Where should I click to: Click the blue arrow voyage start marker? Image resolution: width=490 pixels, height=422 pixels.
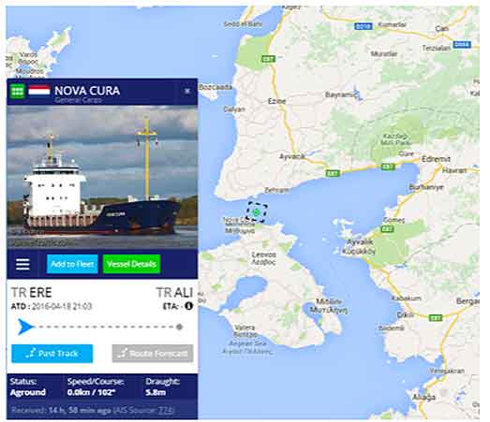click(x=26, y=327)
